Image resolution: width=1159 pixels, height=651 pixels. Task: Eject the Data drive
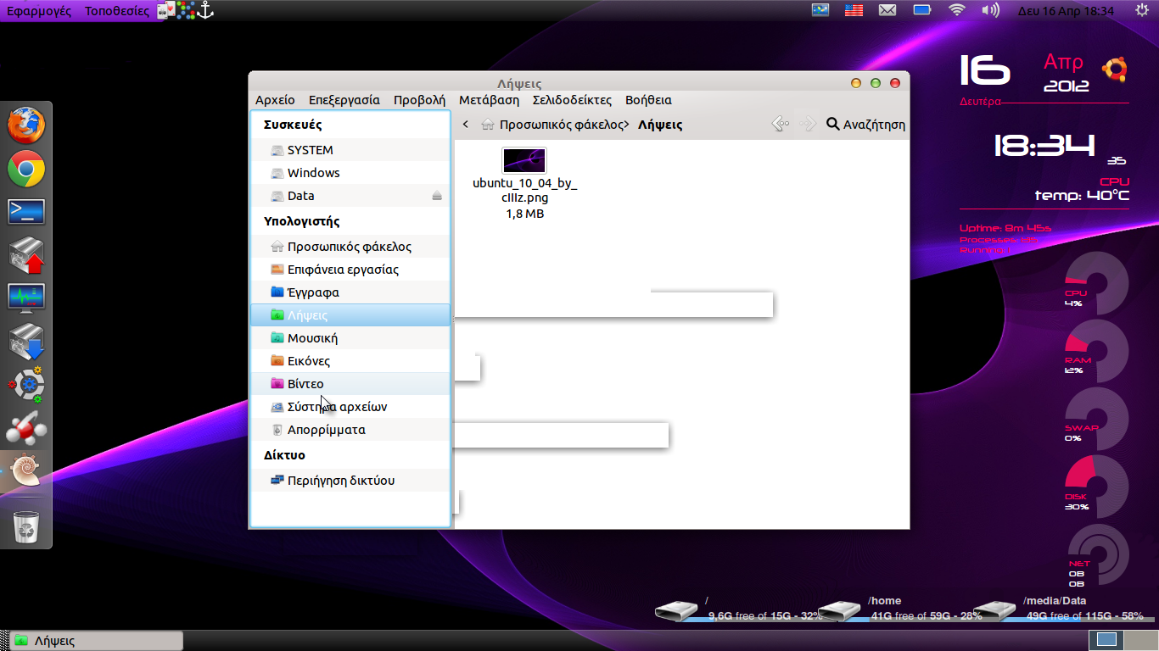coord(437,196)
